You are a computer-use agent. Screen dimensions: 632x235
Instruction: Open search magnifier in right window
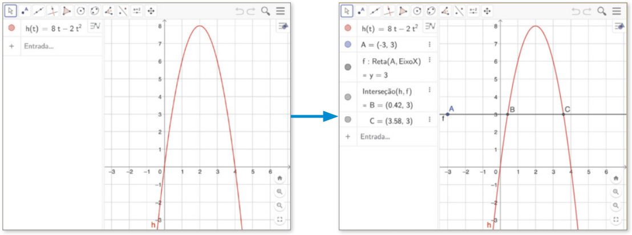pos(602,11)
